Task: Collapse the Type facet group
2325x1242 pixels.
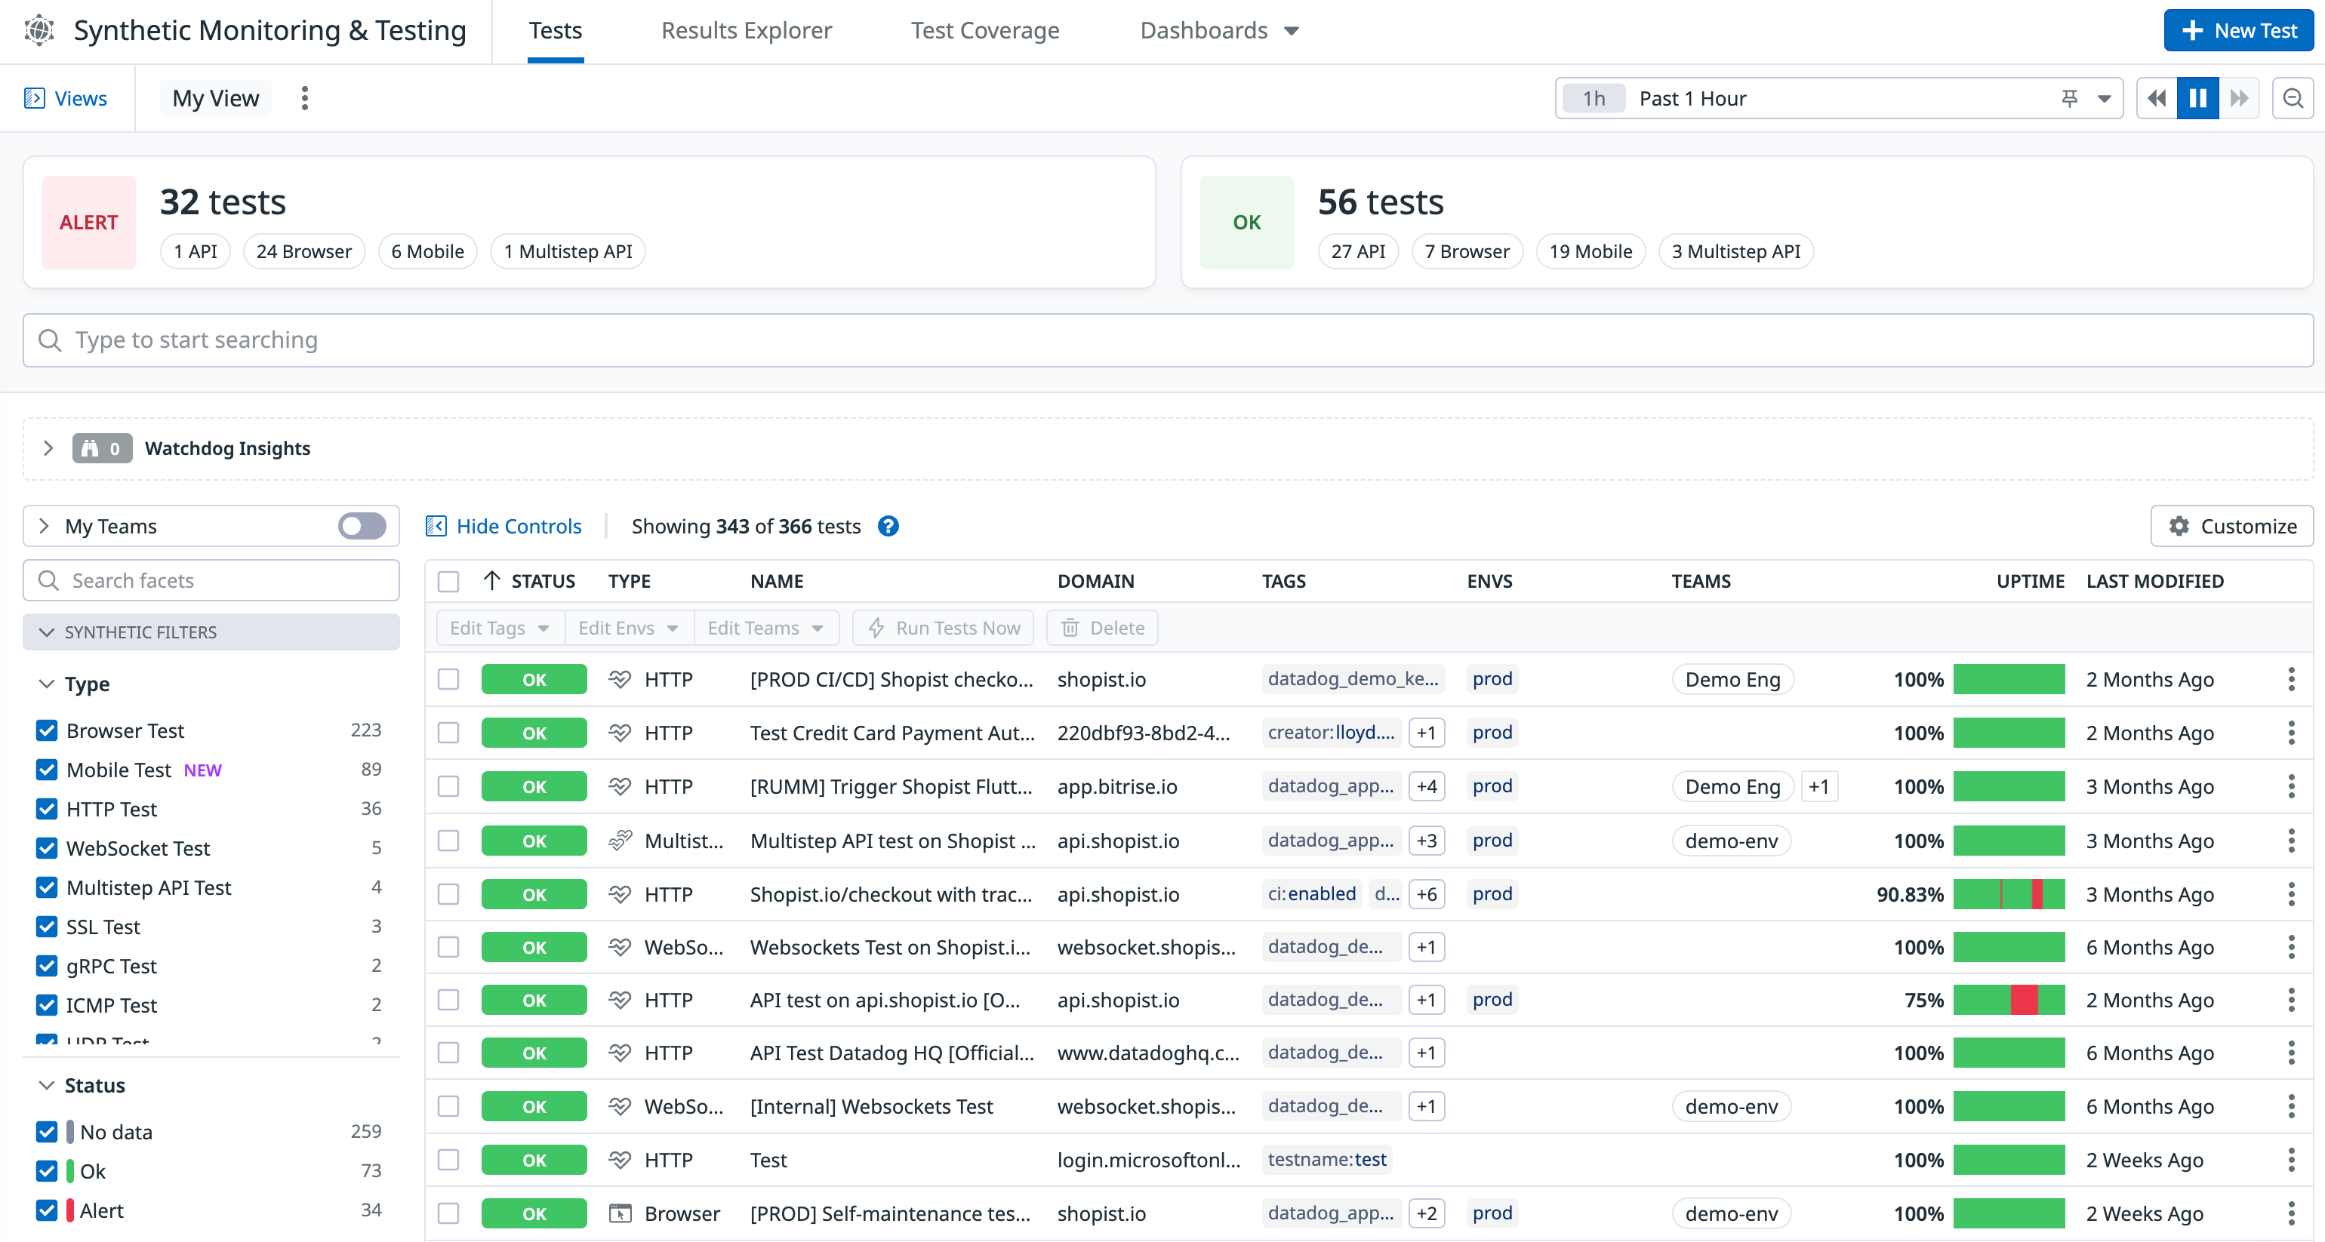Action: pyautogui.click(x=47, y=684)
